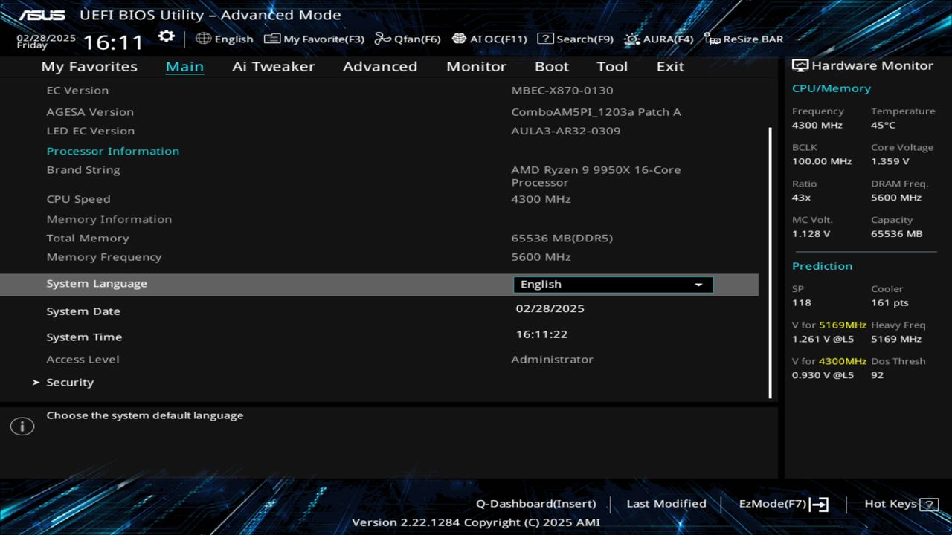Select the English language label in top bar
The height and width of the screenshot is (535, 952).
[x=234, y=39]
